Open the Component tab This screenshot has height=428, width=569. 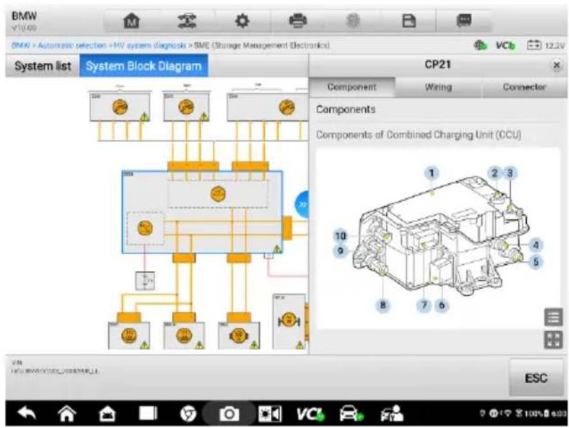tap(352, 87)
